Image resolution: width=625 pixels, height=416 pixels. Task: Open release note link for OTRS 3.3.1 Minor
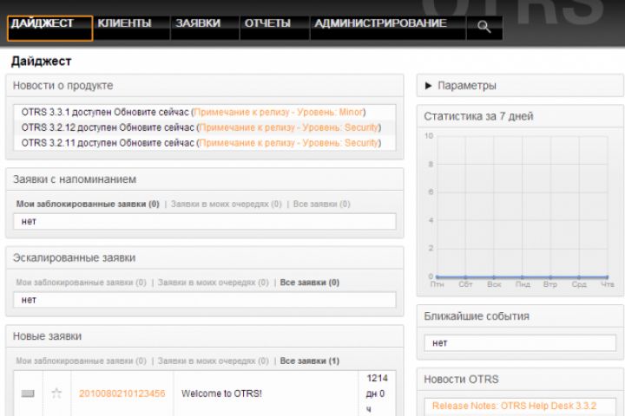pos(279,113)
